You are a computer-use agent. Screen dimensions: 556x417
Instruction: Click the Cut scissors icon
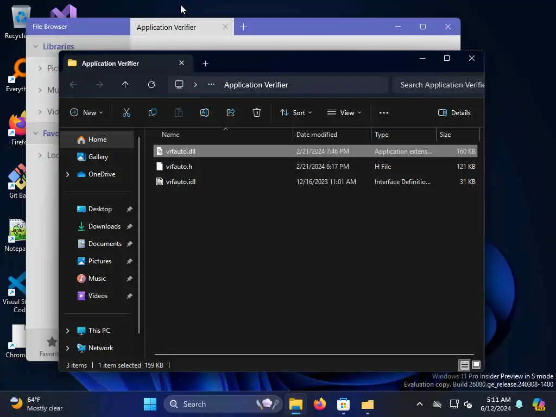(126, 113)
